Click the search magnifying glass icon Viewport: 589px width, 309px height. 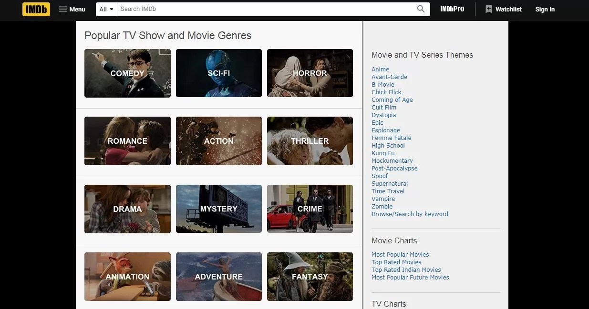pyautogui.click(x=420, y=9)
